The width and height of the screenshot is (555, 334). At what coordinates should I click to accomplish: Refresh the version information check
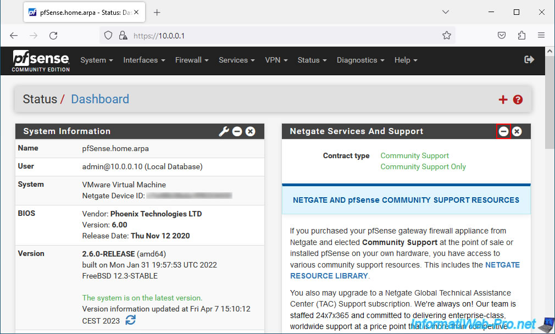131,320
